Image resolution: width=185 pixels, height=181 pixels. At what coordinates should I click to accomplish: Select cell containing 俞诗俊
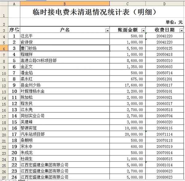click(x=65, y=42)
